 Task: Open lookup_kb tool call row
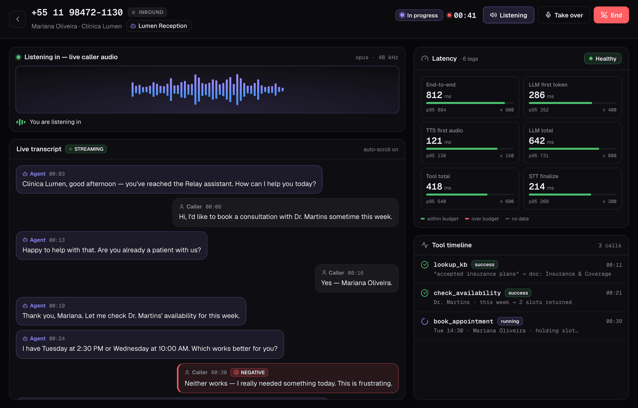[x=521, y=269]
